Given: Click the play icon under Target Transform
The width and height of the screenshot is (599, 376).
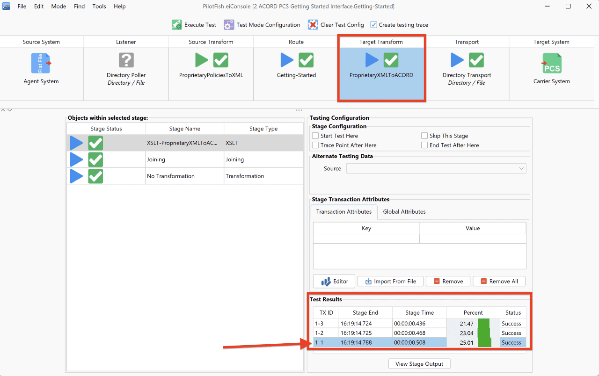Looking at the screenshot, I should pos(372,60).
